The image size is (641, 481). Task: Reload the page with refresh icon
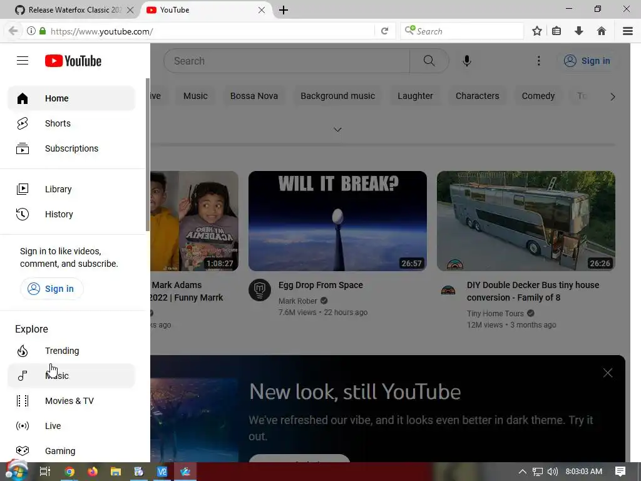point(385,31)
